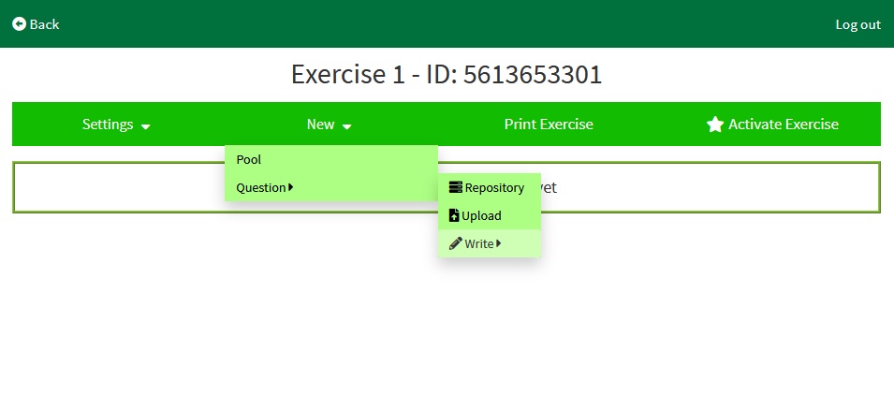
Task: Go back using the Back link text
Action: click(x=44, y=24)
